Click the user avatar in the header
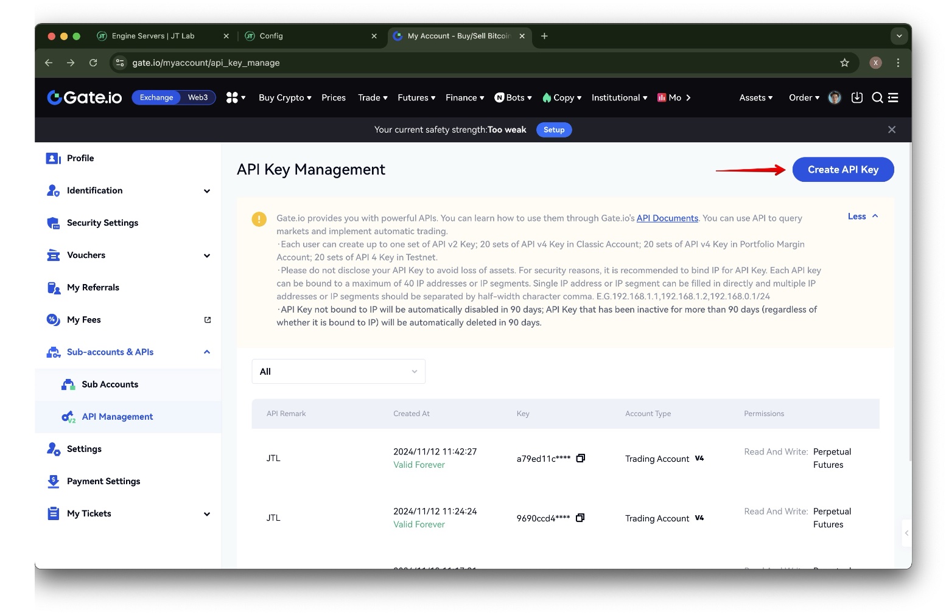The image size is (946, 615). coord(835,97)
